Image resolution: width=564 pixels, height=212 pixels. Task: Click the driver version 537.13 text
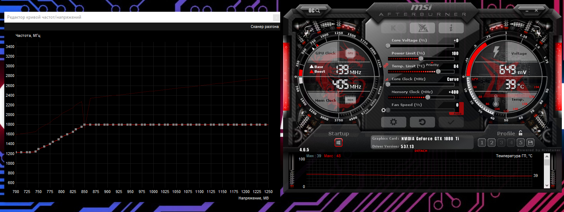click(407, 146)
